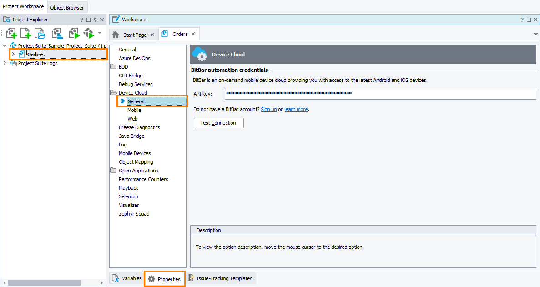Click the Add New Item toolbar icon
540x287 pixels.
point(25,33)
